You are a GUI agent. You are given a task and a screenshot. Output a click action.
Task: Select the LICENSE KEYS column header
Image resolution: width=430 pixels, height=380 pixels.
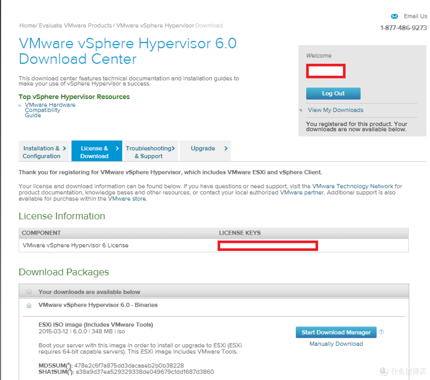(240, 233)
